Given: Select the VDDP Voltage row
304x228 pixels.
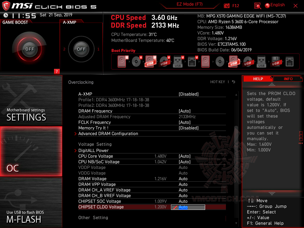Looking at the screenshot, I should point(152,167).
